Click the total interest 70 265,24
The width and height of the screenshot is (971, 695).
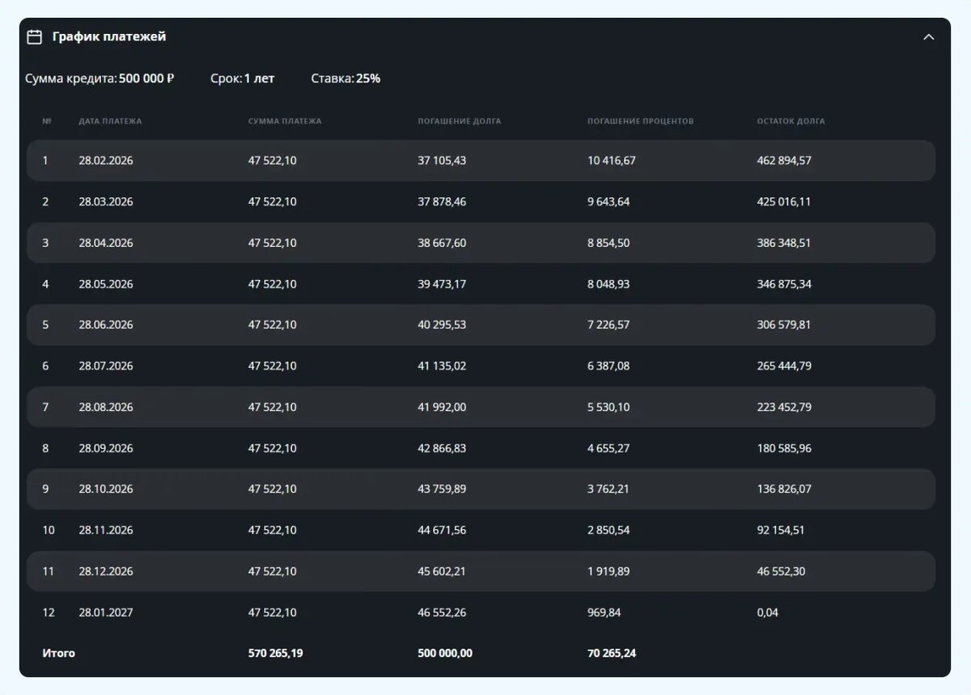click(612, 653)
